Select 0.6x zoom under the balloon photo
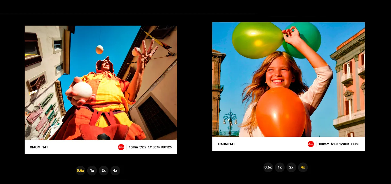 point(268,167)
